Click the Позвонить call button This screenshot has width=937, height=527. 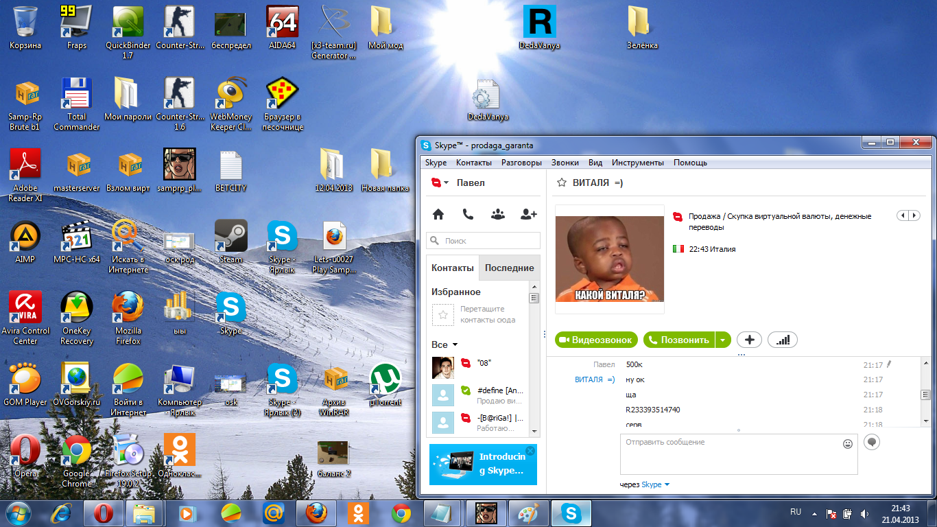(678, 340)
